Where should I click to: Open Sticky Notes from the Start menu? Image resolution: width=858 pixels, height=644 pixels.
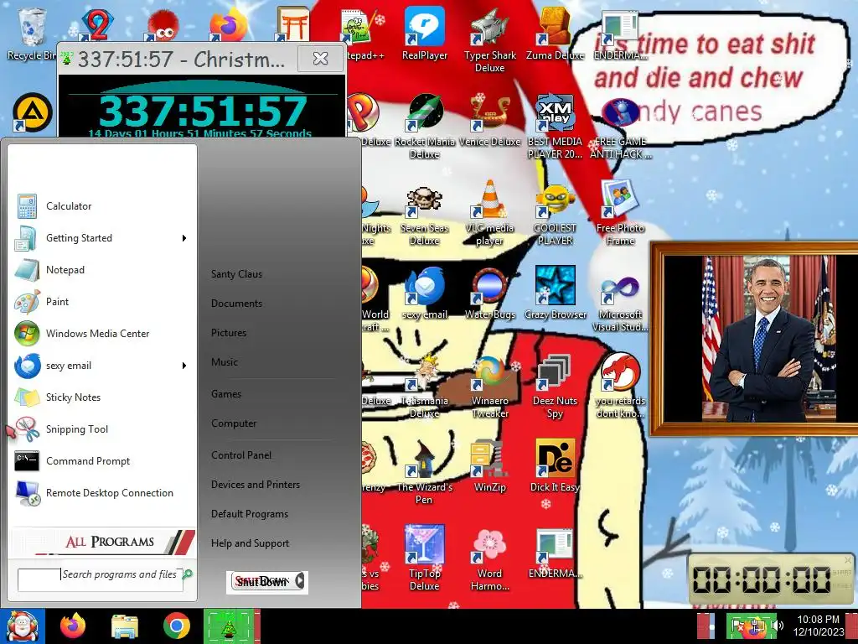coord(101,397)
